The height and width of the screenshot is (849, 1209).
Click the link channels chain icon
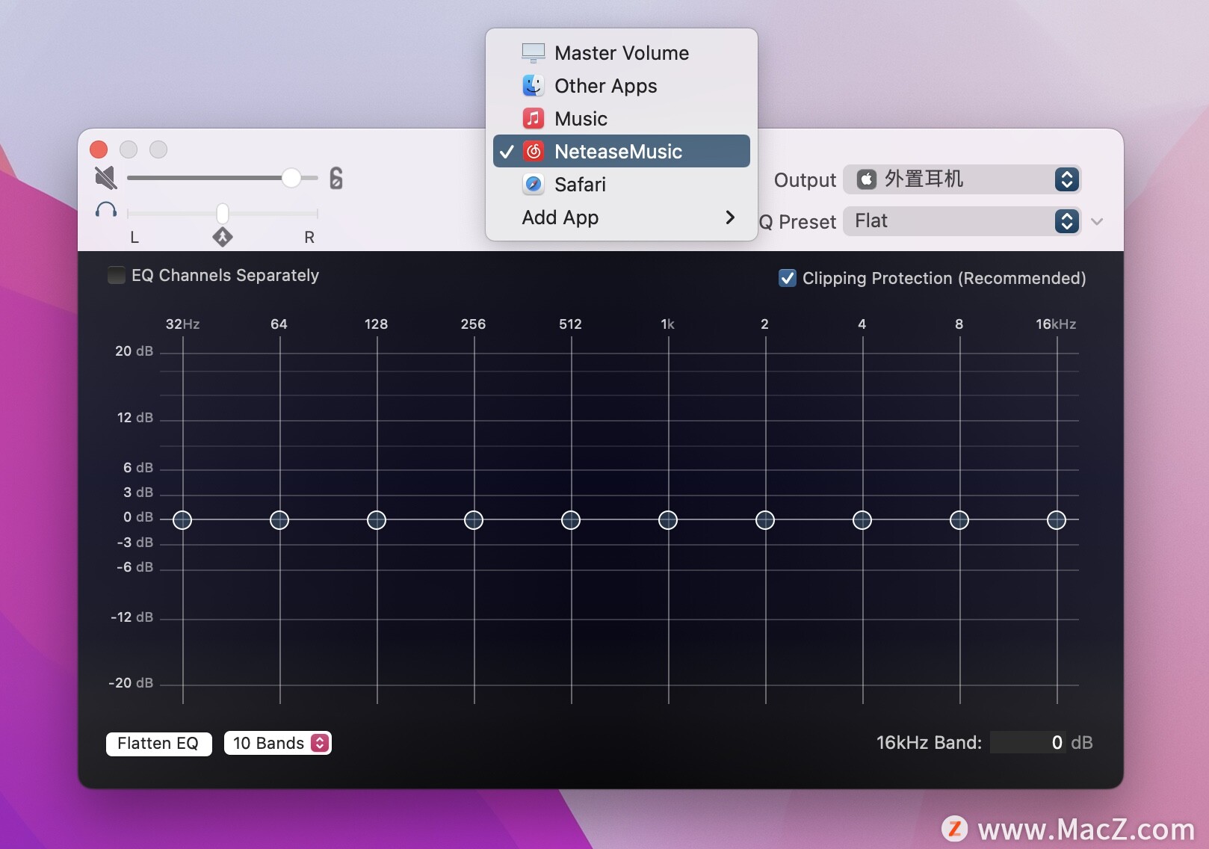click(x=336, y=178)
